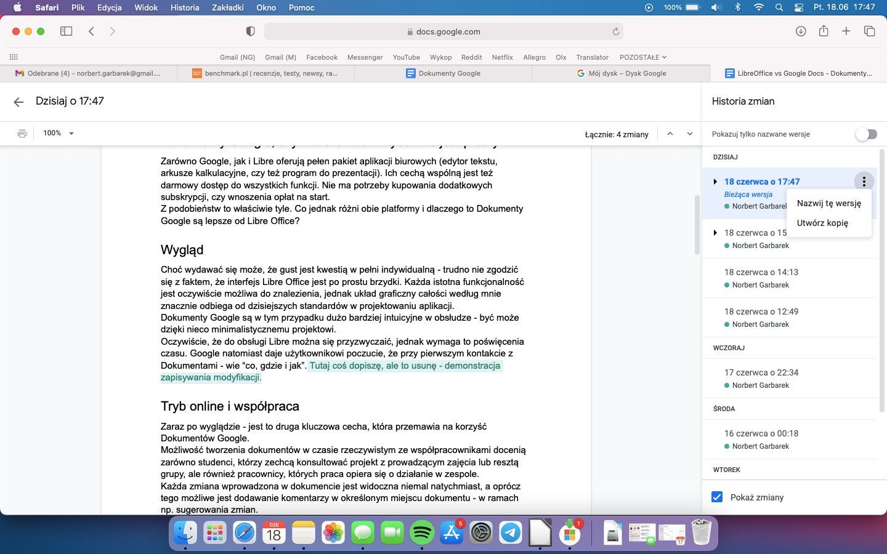Viewport: 887px width, 554px height.
Task: Open the privacy report shield icon
Action: 250,31
